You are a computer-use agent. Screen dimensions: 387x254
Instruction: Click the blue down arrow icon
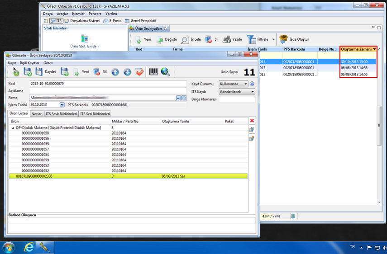pyautogui.click(x=127, y=72)
